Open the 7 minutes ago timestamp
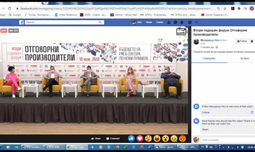 [207, 47]
